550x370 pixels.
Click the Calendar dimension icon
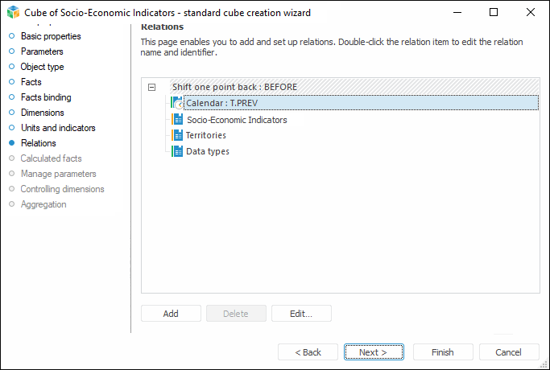pyautogui.click(x=177, y=104)
